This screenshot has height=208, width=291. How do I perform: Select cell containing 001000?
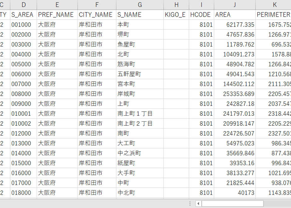coord(23,25)
